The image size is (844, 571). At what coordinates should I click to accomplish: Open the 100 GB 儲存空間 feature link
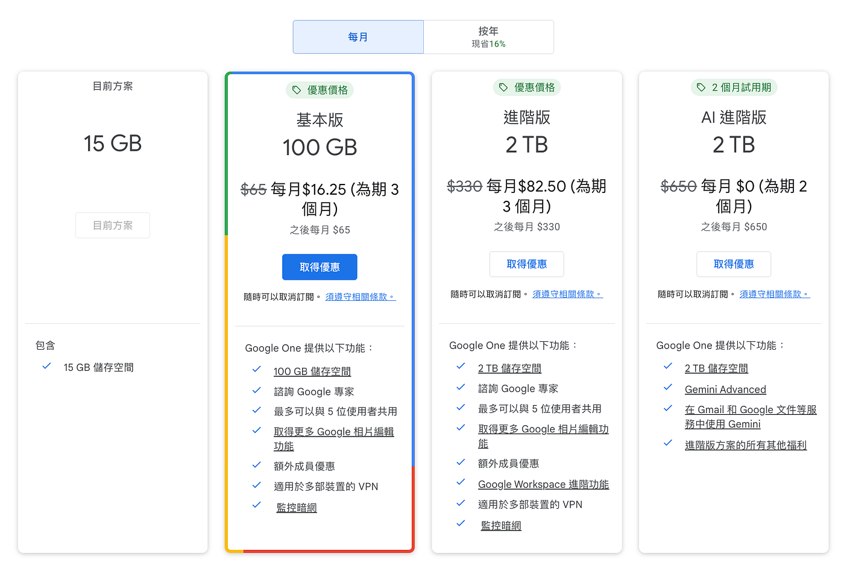312,371
